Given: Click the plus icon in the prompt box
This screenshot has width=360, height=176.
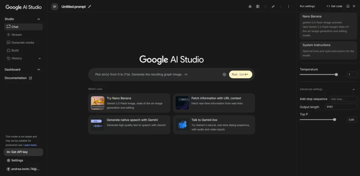Looking at the screenshot, I should point(224,74).
